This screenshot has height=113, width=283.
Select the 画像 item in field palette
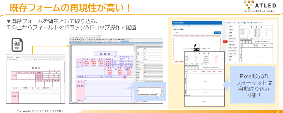coord(233,57)
